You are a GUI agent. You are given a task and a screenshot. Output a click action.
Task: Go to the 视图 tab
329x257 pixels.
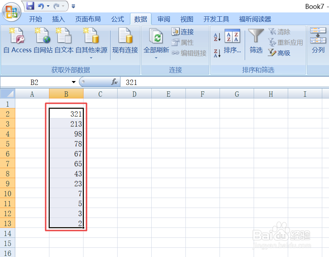(x=187, y=19)
